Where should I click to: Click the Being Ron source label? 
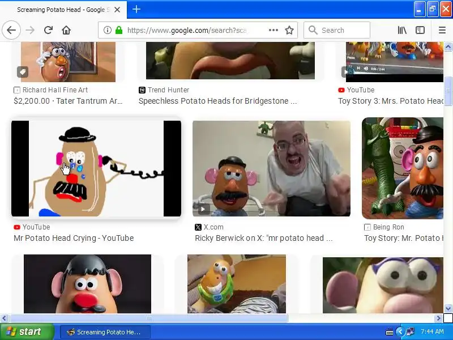388,227
